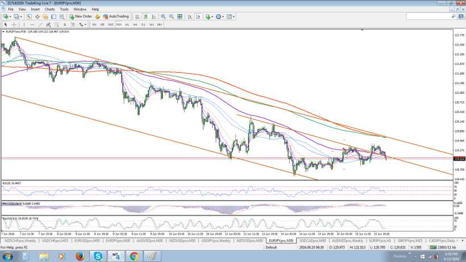Open the Tools menu
This screenshot has height=262, width=466.
click(x=64, y=9)
